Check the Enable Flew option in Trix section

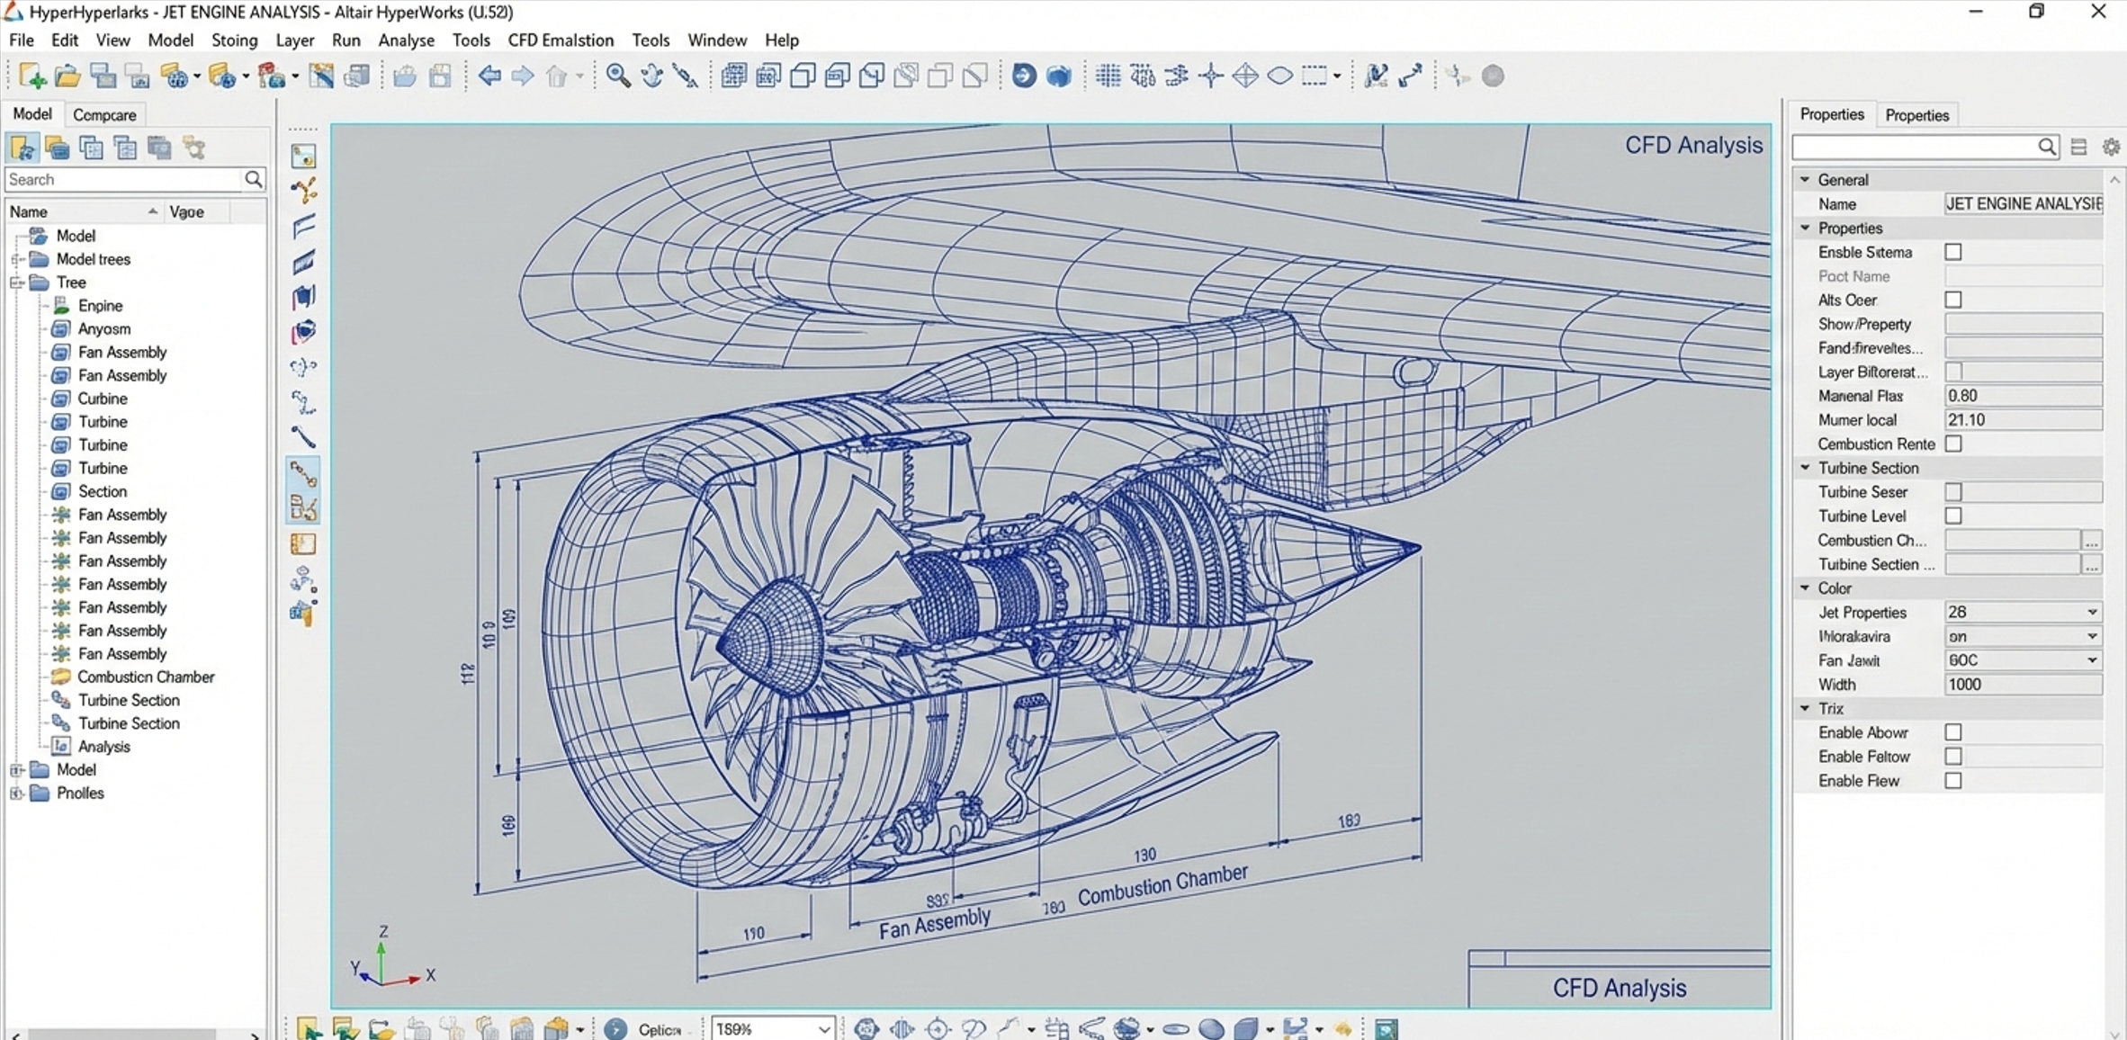(1953, 781)
